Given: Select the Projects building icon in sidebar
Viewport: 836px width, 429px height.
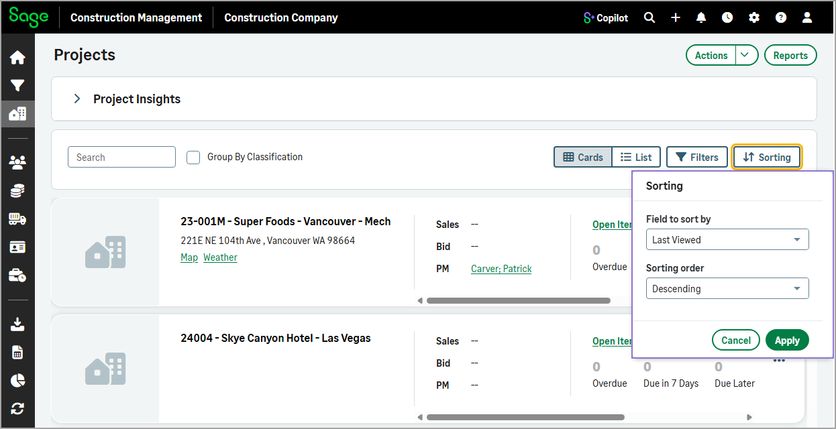Looking at the screenshot, I should point(17,114).
